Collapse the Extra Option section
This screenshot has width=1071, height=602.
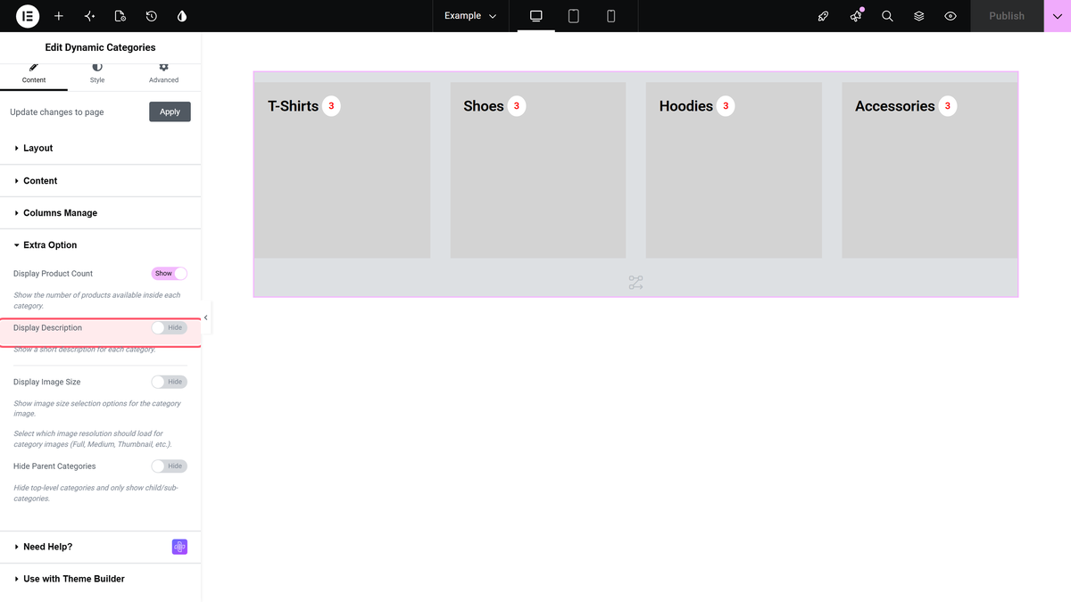coord(100,245)
